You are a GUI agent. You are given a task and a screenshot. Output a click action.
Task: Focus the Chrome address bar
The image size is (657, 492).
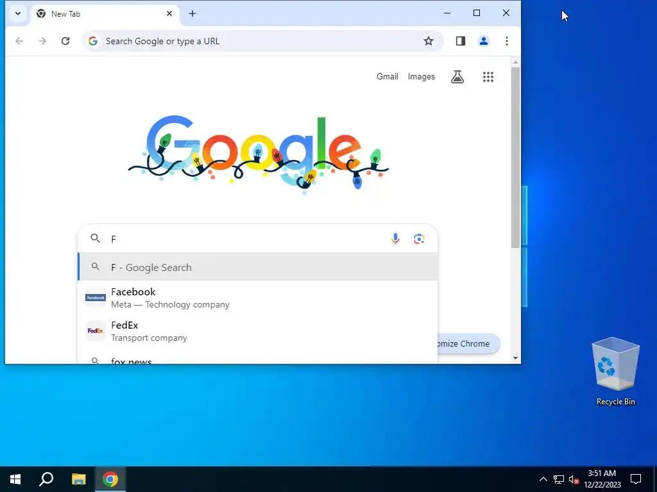click(262, 41)
